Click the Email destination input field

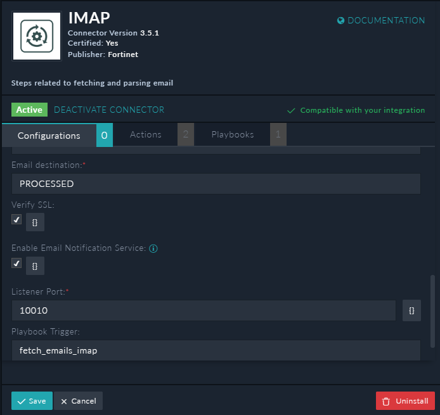click(216, 184)
